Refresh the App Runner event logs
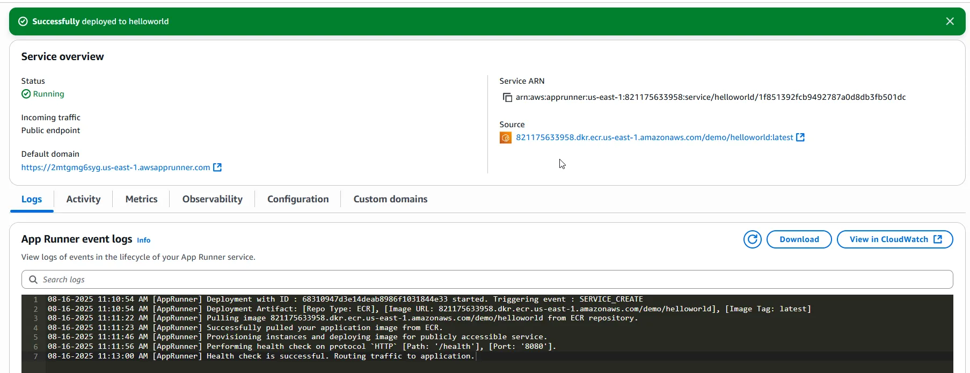 pos(752,239)
